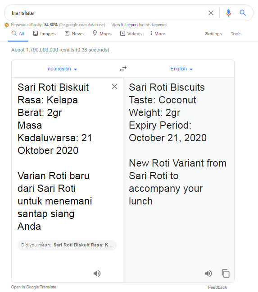Open the Videos results tab
Viewport: 258px width, 292px height.
(131, 33)
